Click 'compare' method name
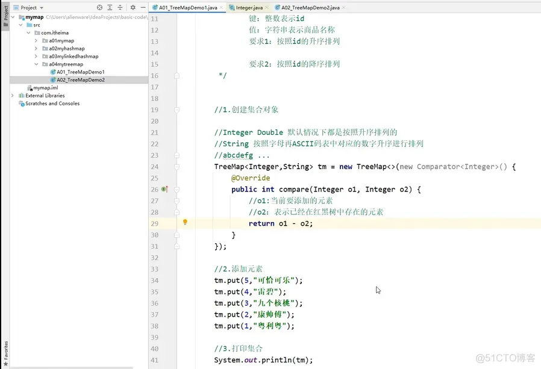 pos(294,190)
